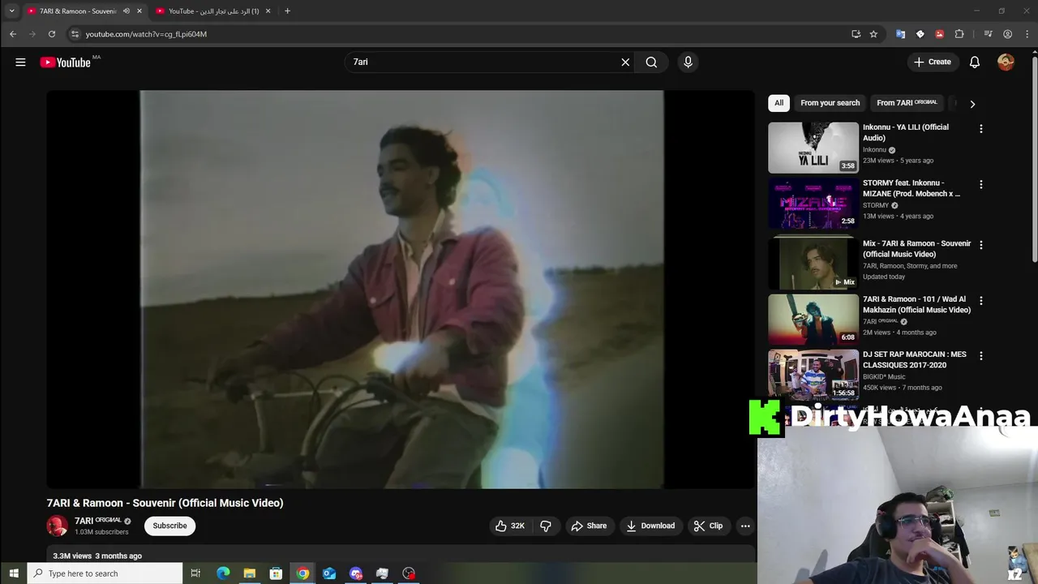
Task: Click MIZANE video thumbnail
Action: click(813, 204)
